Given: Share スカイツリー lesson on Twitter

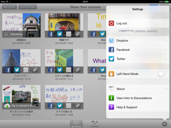Looking at the screenshot, I should pyautogui.click(x=17, y=70).
